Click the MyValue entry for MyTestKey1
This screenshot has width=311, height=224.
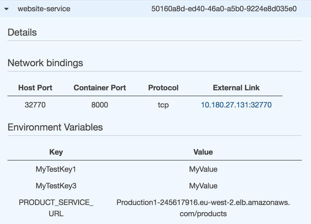[x=203, y=169]
